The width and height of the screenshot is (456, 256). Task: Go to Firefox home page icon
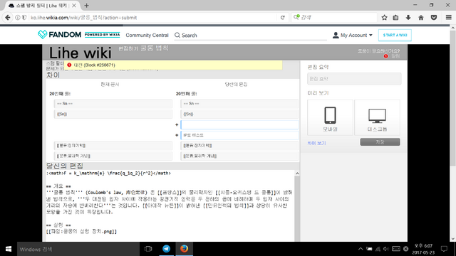tap(421, 17)
